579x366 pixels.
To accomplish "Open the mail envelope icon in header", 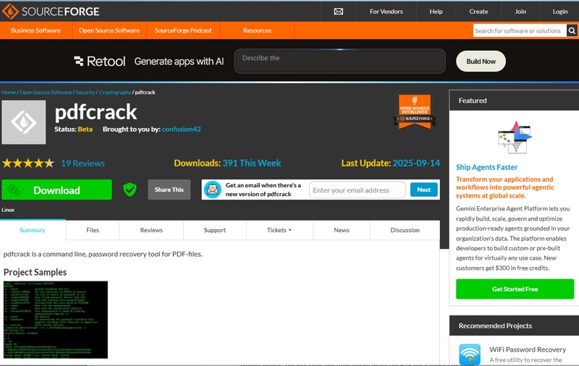I will [x=338, y=12].
